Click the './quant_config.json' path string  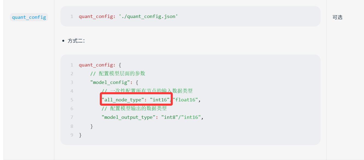pyautogui.click(x=148, y=16)
